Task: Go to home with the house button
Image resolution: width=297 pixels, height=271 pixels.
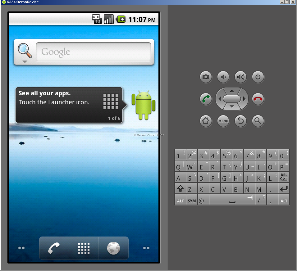Action: point(206,121)
